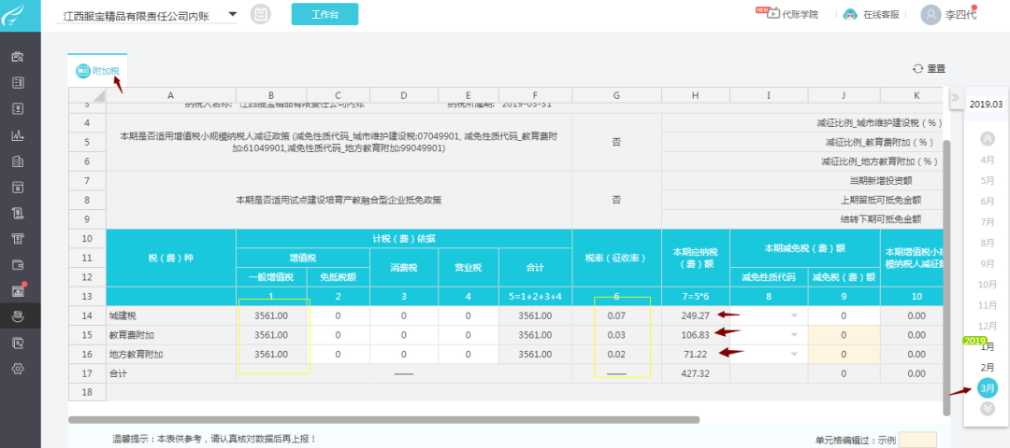This screenshot has height=448, width=1010.
Task: Click the vertical scrollbar of the sheet
Action: tap(945, 276)
